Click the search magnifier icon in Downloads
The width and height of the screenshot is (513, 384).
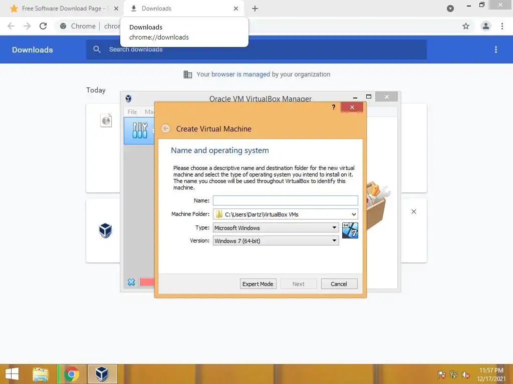pyautogui.click(x=97, y=49)
